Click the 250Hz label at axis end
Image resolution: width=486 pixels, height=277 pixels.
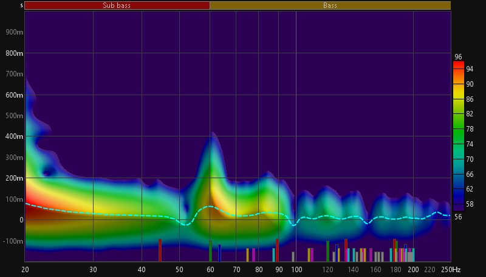pos(451,270)
